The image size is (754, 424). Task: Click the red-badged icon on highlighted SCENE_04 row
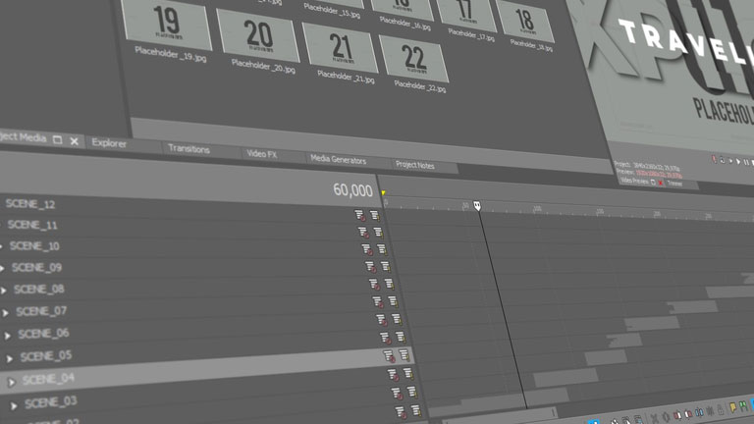[x=389, y=356]
